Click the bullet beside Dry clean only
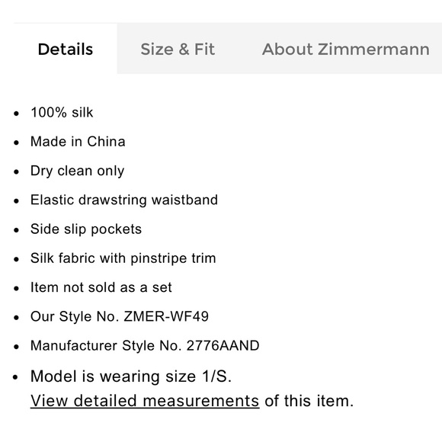The image size is (442, 442). pyautogui.click(x=16, y=171)
